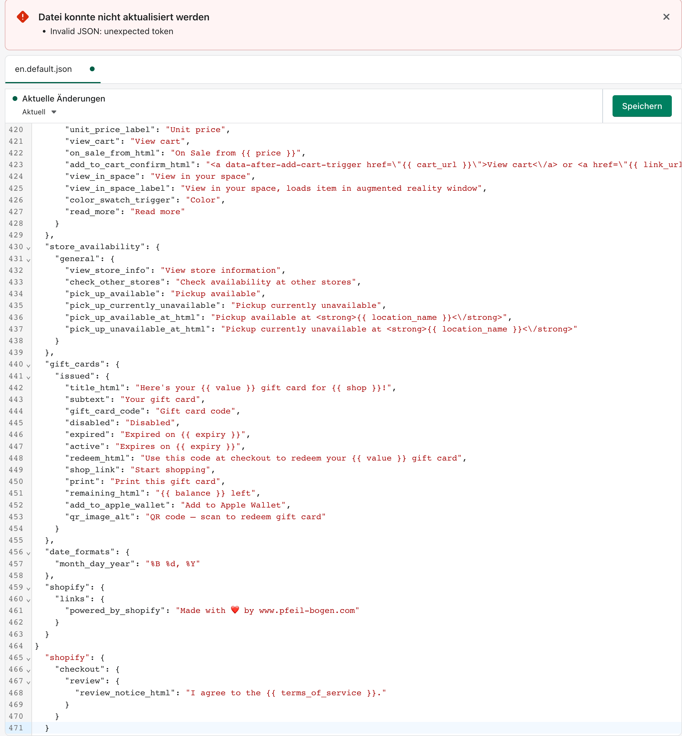Fold review block at line 467
The height and width of the screenshot is (736, 682).
point(28,682)
